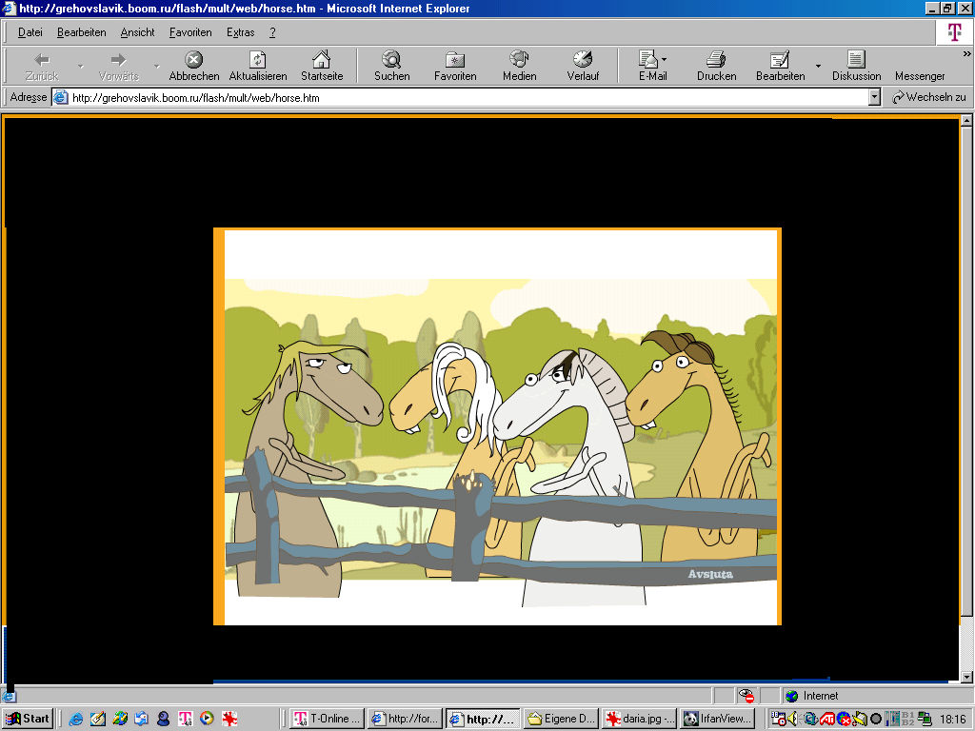Go to Startseite home page
The image size is (975, 731).
(x=322, y=66)
